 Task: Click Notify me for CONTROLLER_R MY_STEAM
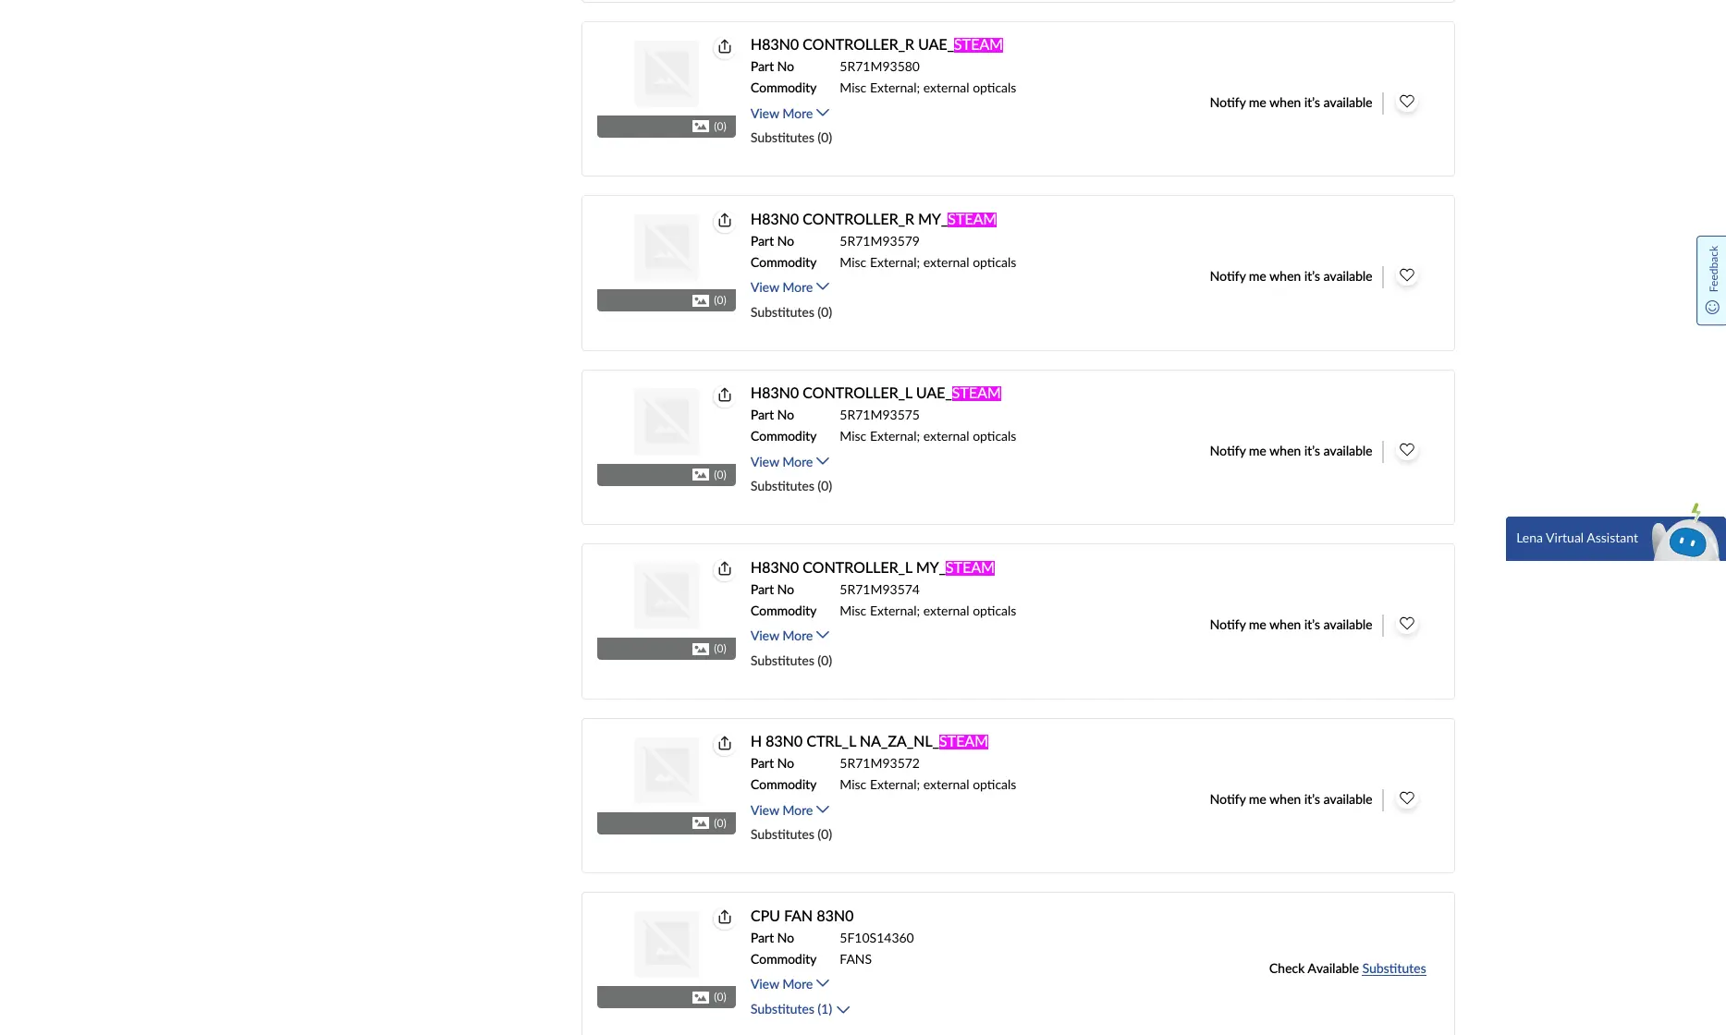[1291, 276]
